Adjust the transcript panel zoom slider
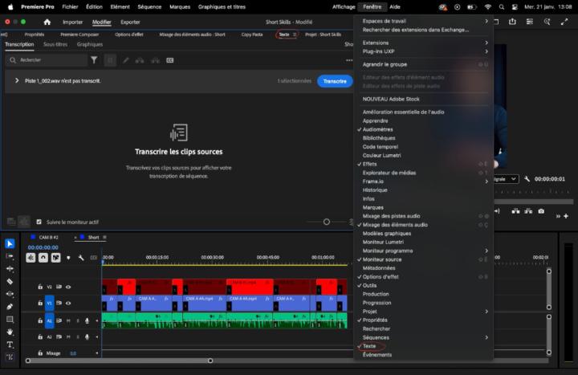 tap(327, 222)
